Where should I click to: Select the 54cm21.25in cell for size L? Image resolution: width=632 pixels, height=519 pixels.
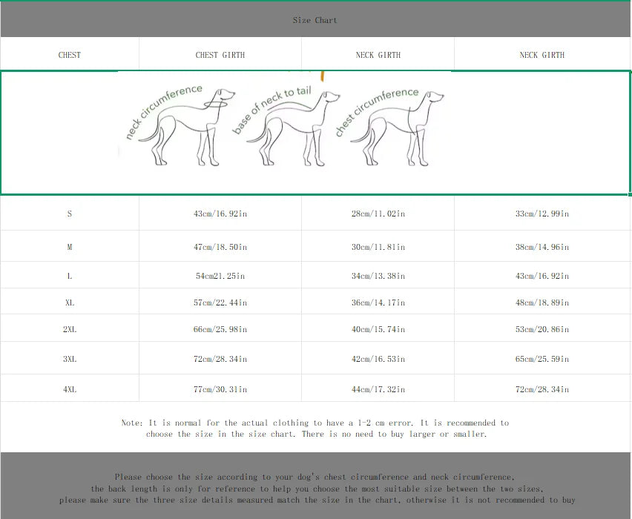click(x=220, y=276)
